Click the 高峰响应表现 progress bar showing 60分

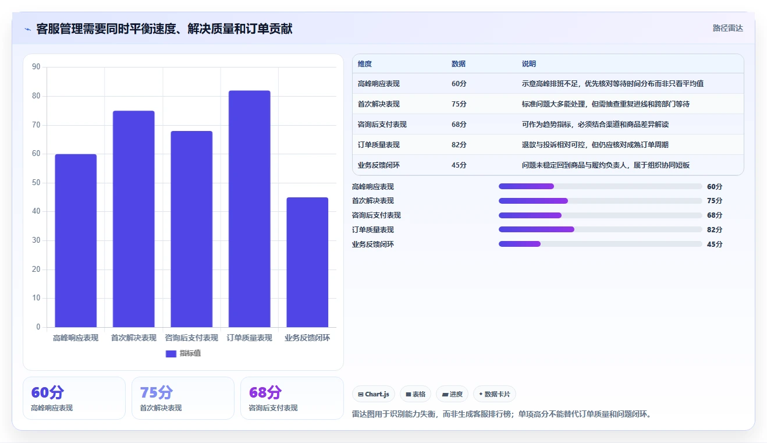pyautogui.click(x=601, y=186)
